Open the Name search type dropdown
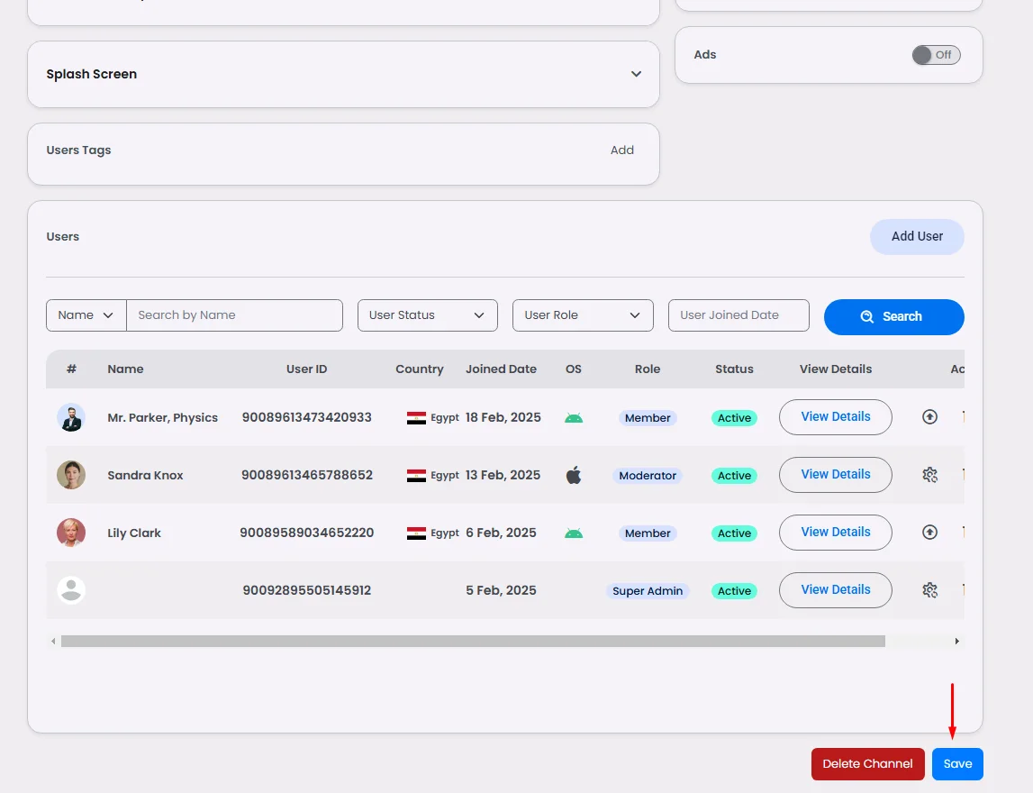 tap(86, 315)
